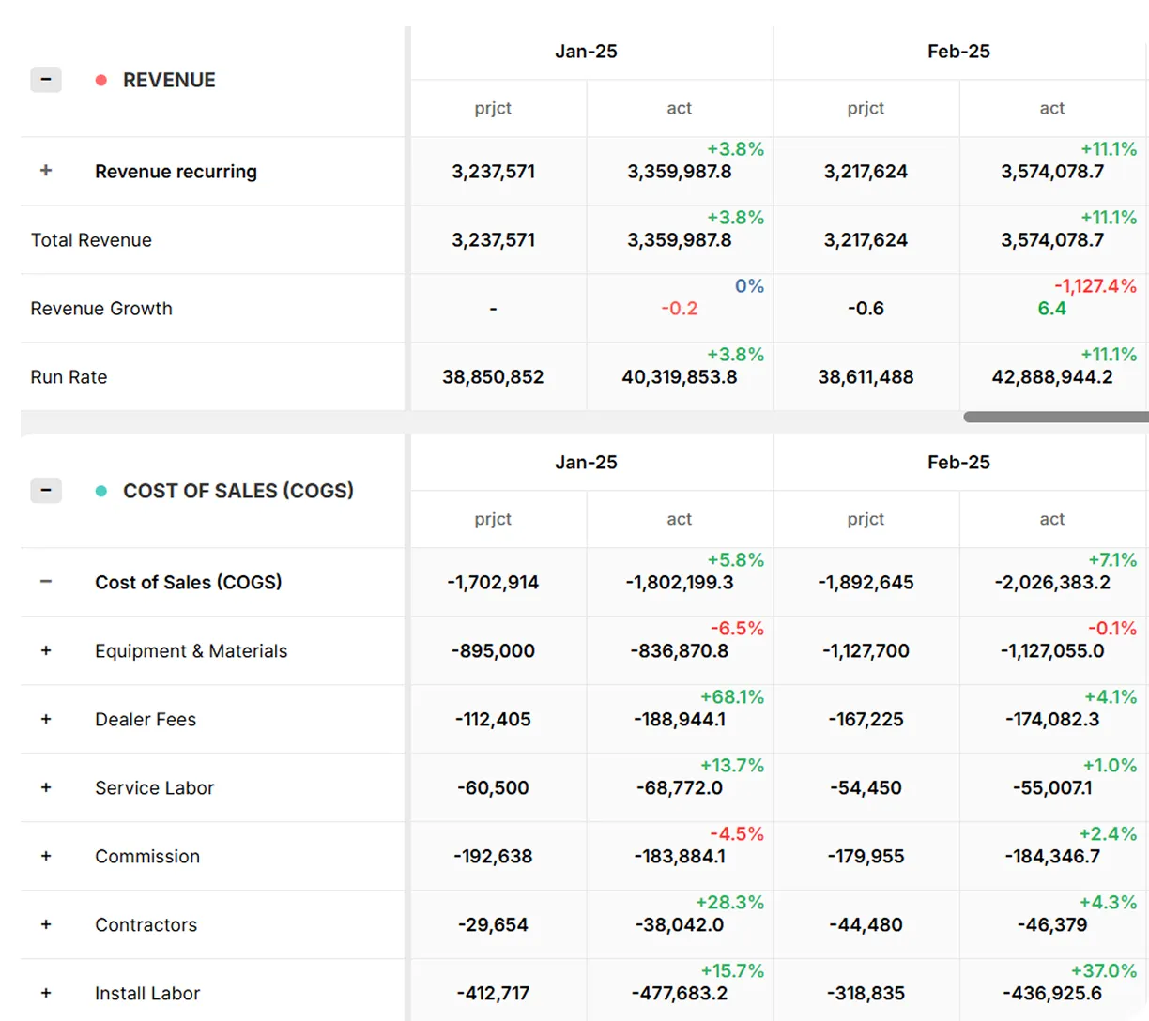The width and height of the screenshot is (1149, 1021).
Task: Expand the Equipment & Materials breakdown
Action: [x=45, y=651]
